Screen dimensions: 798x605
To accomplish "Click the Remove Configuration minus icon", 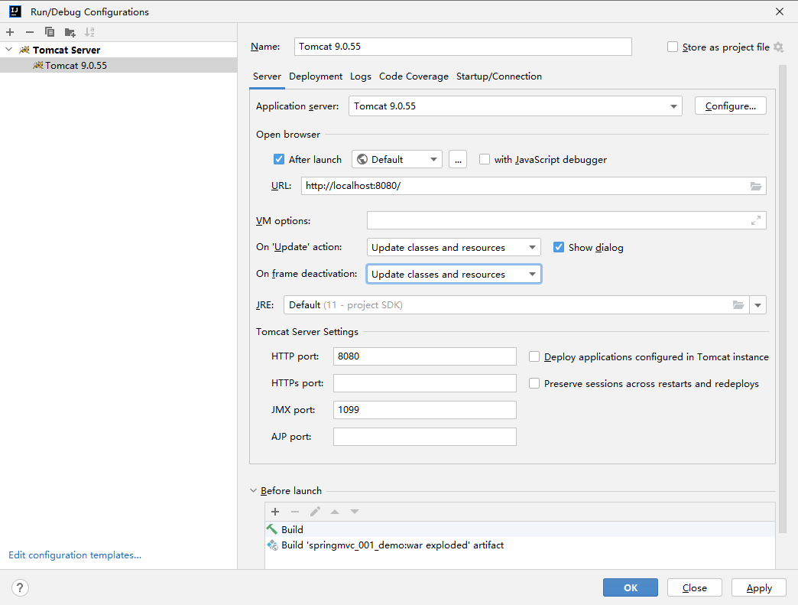I will pyautogui.click(x=30, y=32).
